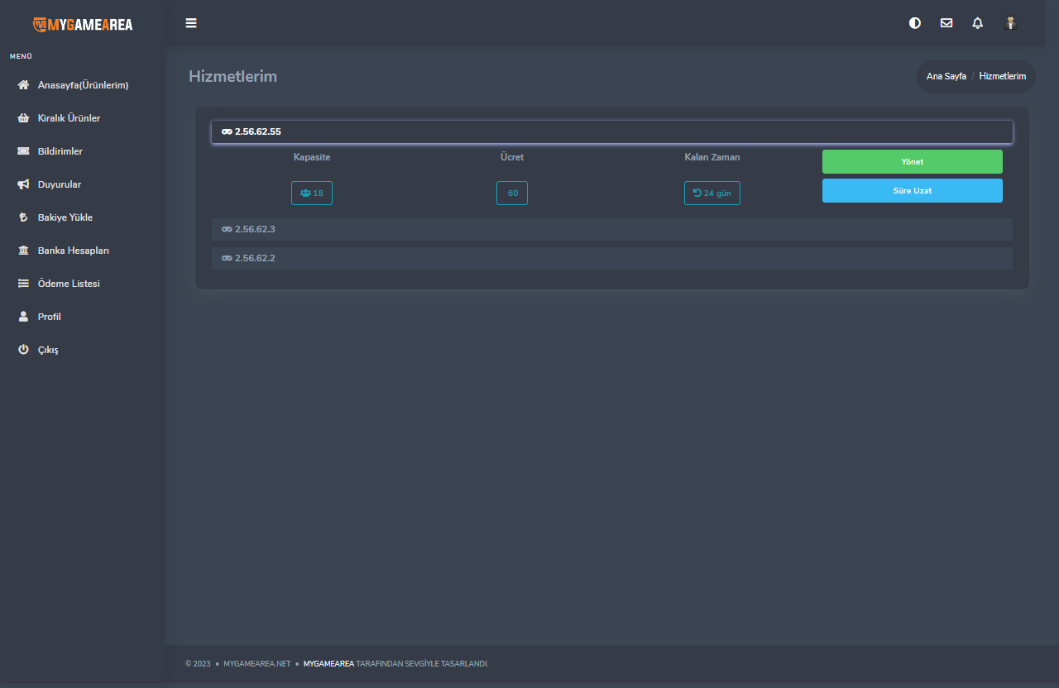Image resolution: width=1059 pixels, height=688 pixels.
Task: Select the Duyurular megaphone icon
Action: coord(23,184)
